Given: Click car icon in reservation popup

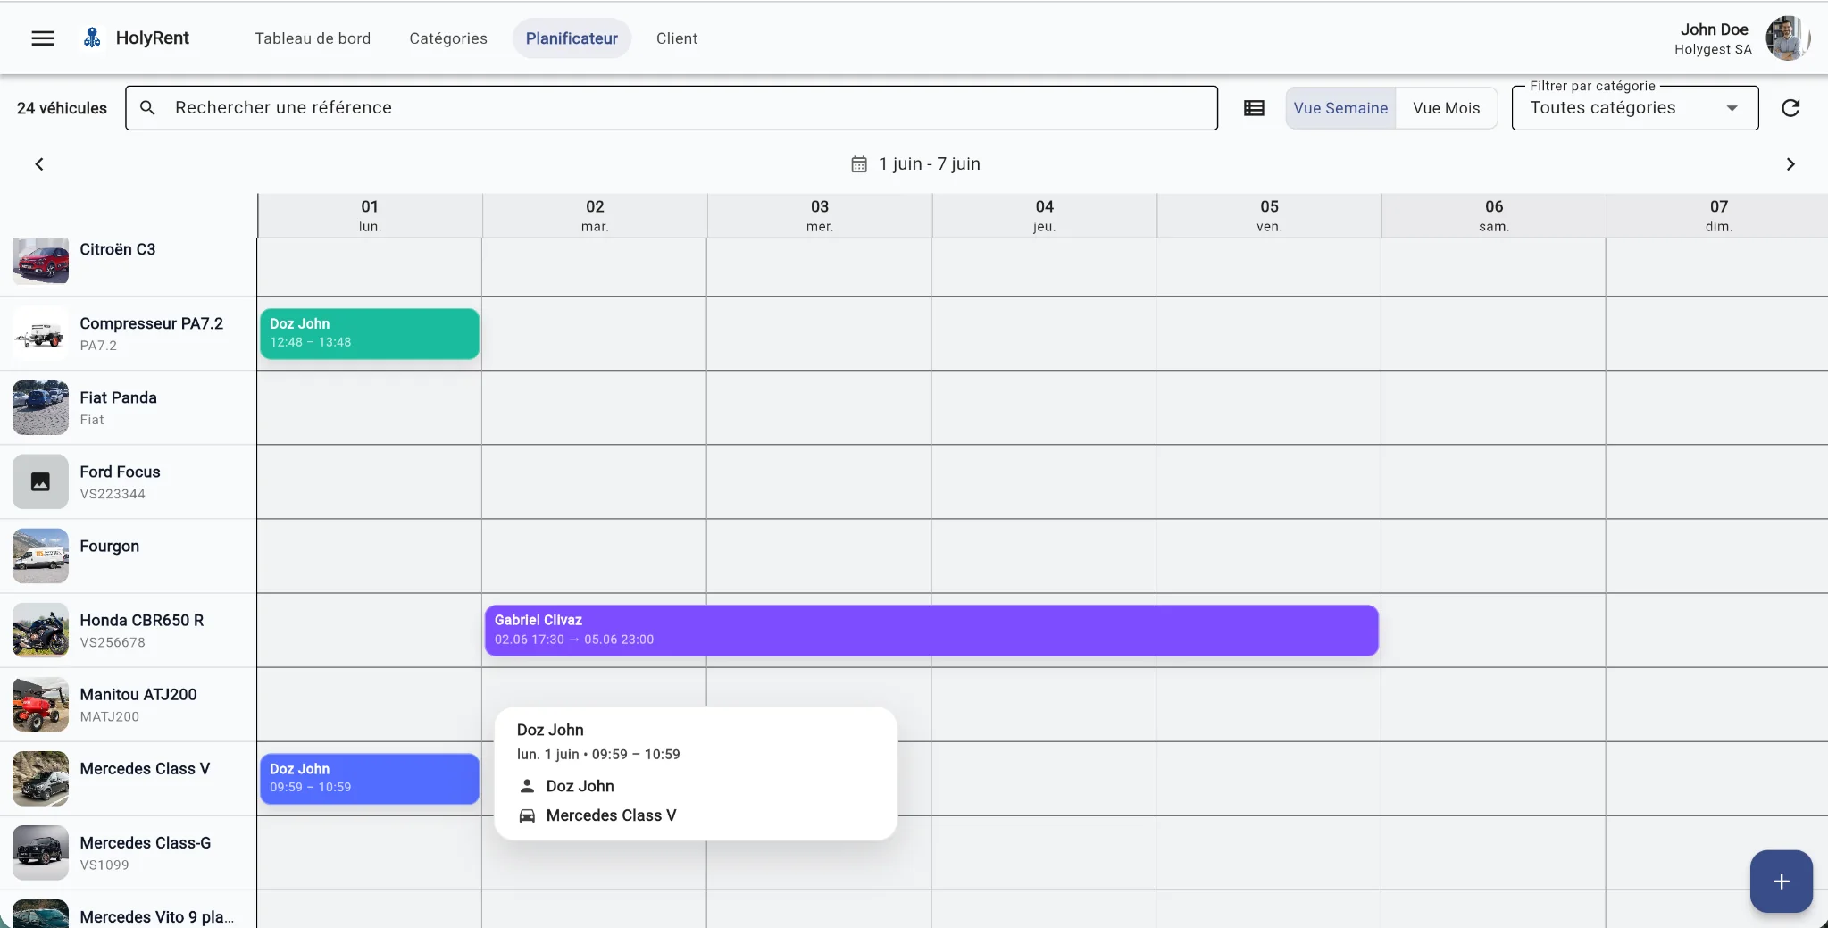Looking at the screenshot, I should pyautogui.click(x=527, y=815).
